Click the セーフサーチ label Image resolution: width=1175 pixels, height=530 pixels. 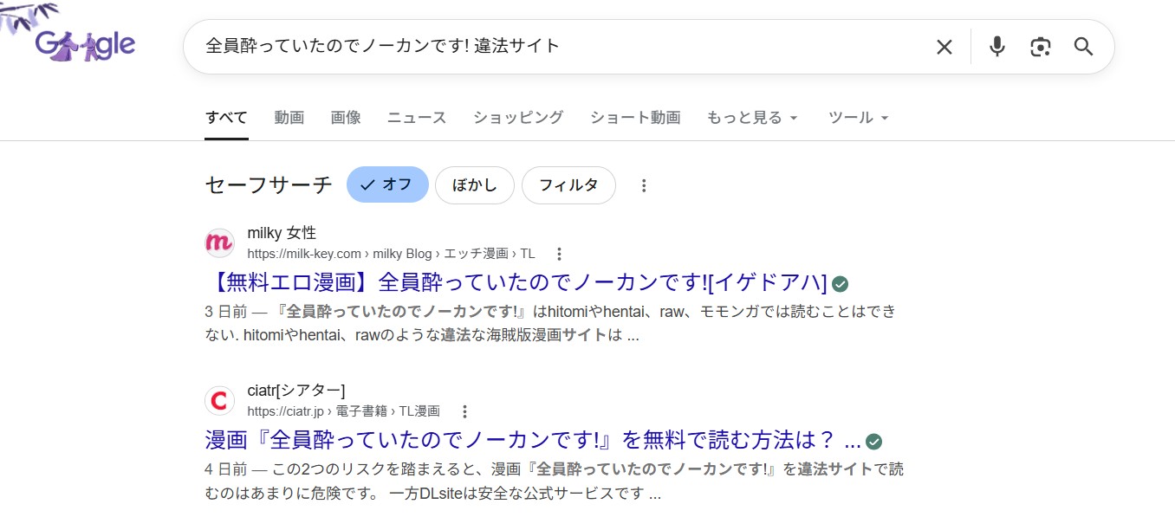269,184
